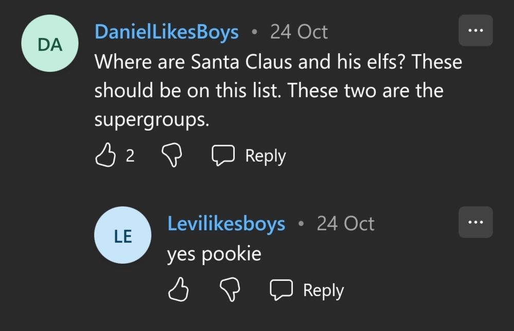Click the 24 Oct date on Daniel's comment
This screenshot has width=514, height=331.
[x=299, y=32]
